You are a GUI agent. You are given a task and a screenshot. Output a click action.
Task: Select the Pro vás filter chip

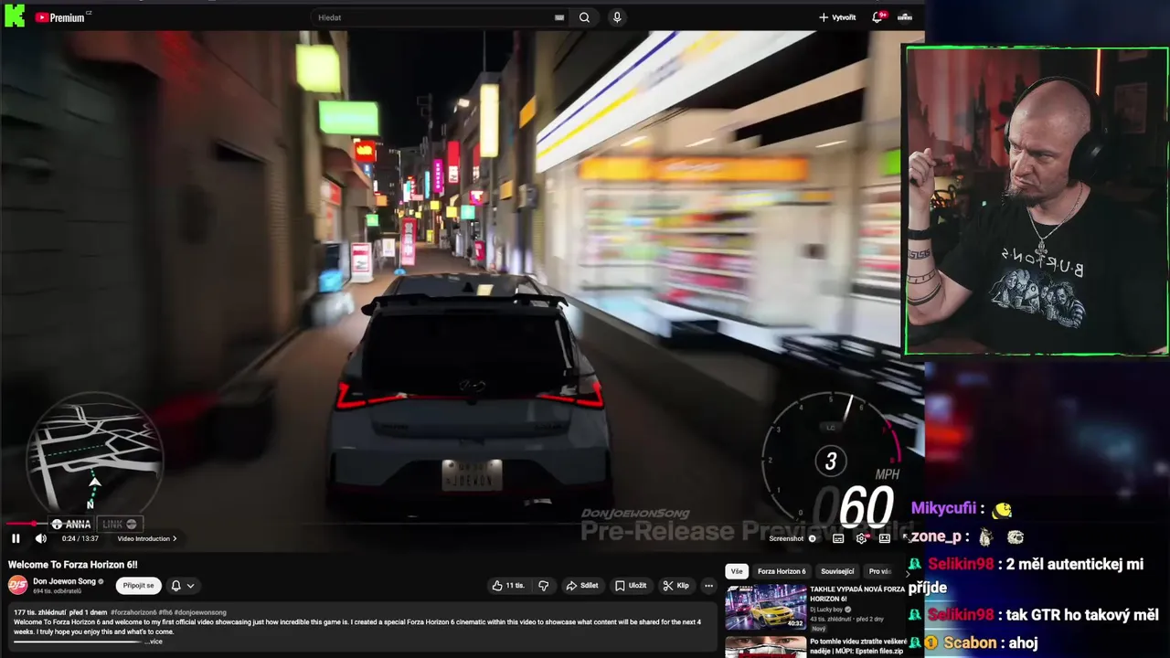[879, 571]
